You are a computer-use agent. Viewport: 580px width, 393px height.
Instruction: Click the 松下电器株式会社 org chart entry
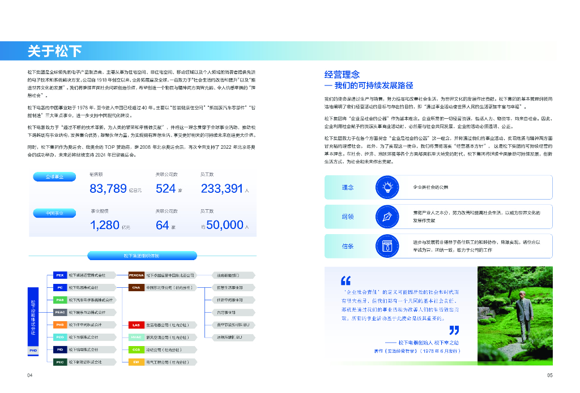[84, 287]
